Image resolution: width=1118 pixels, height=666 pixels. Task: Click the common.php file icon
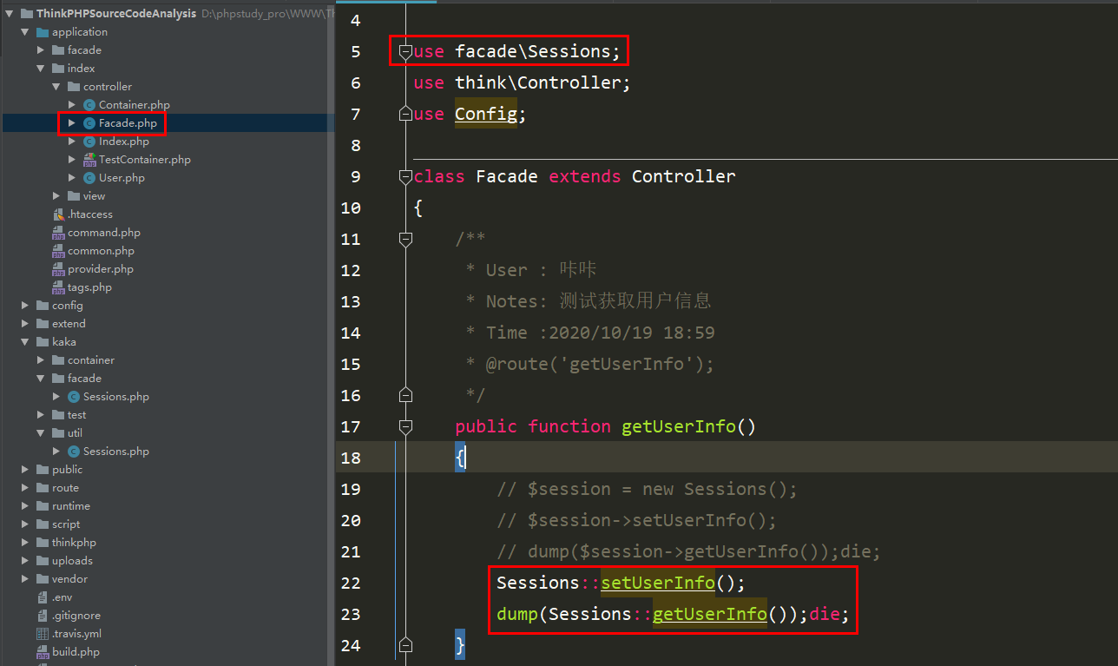[x=58, y=251]
